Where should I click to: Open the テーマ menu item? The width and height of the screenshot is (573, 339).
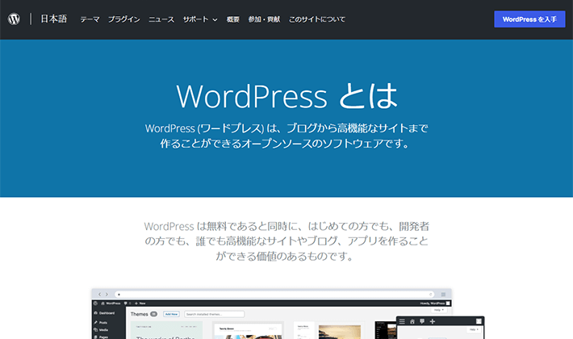pyautogui.click(x=90, y=19)
